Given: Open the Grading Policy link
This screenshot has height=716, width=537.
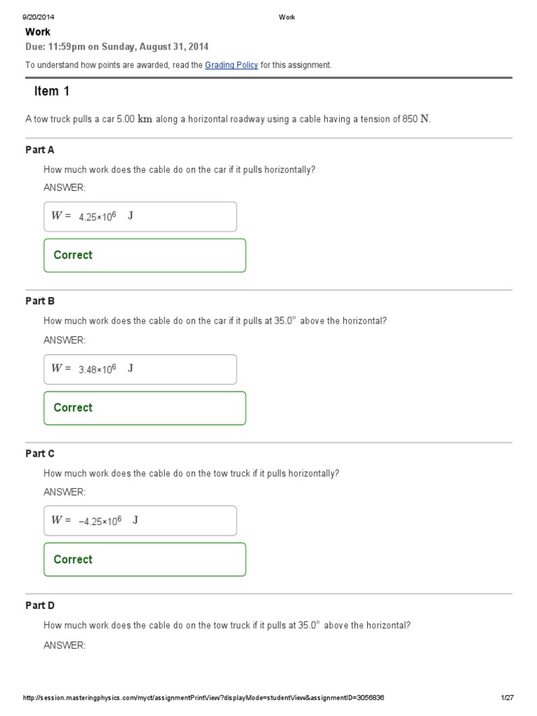Looking at the screenshot, I should coord(231,65).
